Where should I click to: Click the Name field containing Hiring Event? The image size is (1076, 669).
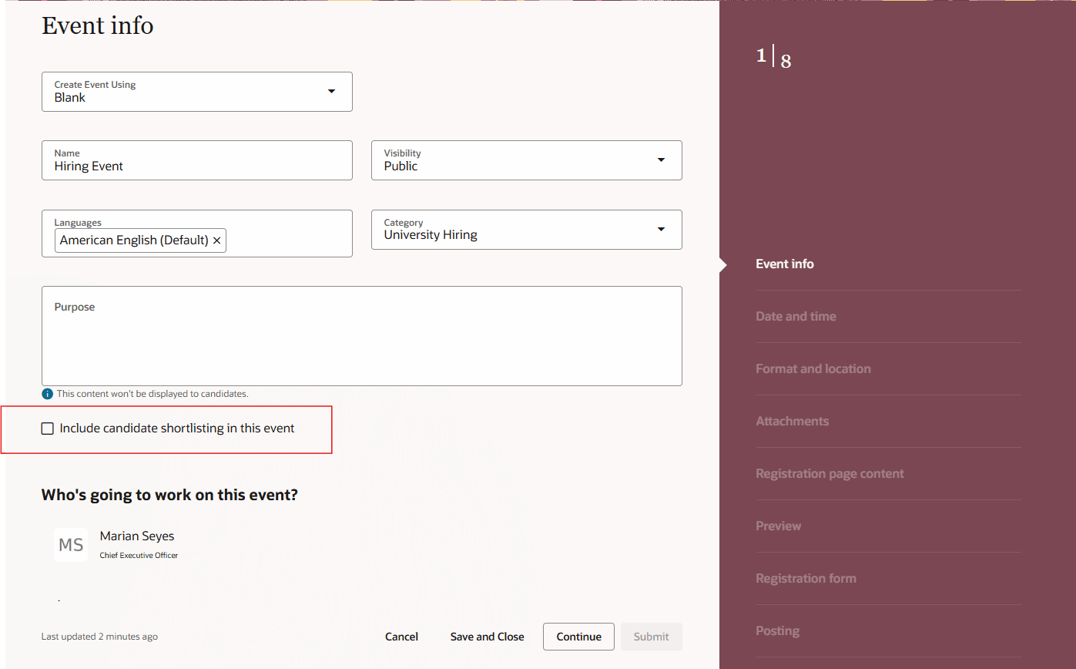pyautogui.click(x=196, y=165)
